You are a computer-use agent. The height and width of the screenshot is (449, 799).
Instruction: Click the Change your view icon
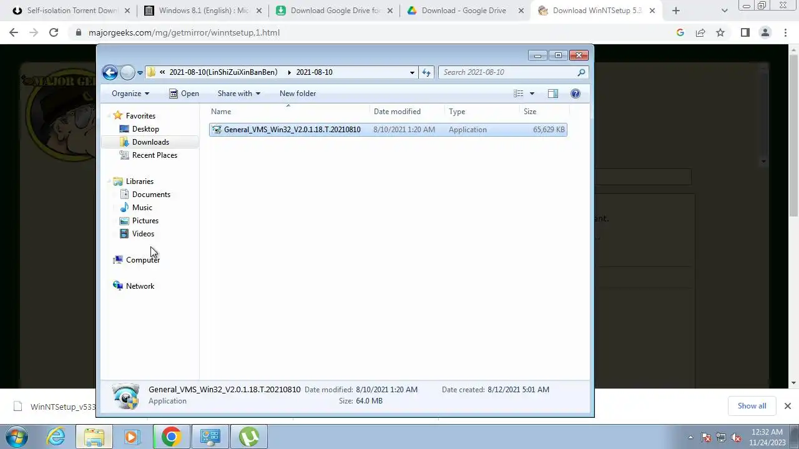[x=519, y=94]
